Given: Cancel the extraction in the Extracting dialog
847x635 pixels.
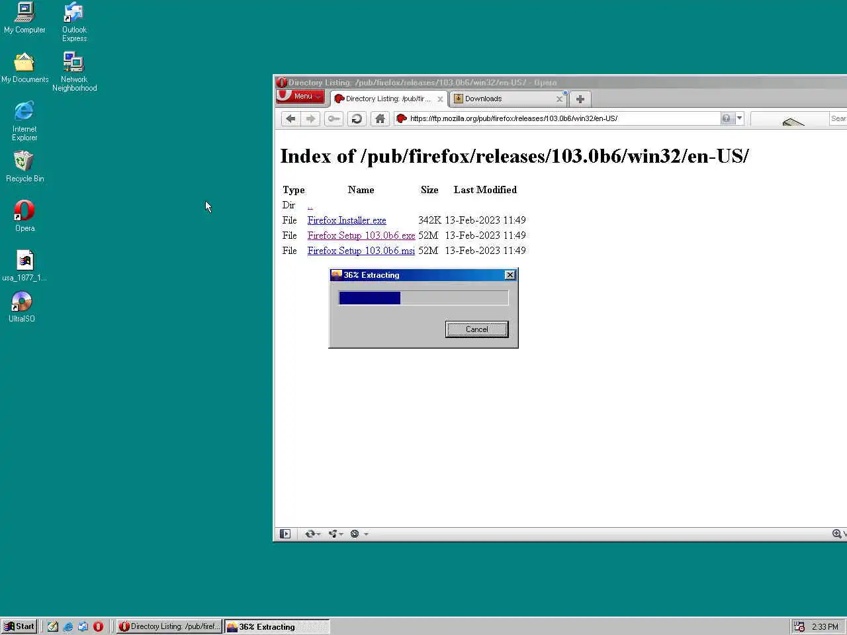Looking at the screenshot, I should pyautogui.click(x=477, y=329).
